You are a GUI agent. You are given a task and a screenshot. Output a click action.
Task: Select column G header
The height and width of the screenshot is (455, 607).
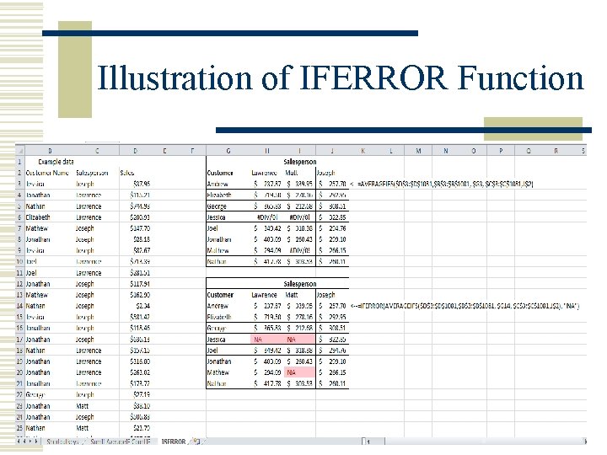(x=228, y=151)
